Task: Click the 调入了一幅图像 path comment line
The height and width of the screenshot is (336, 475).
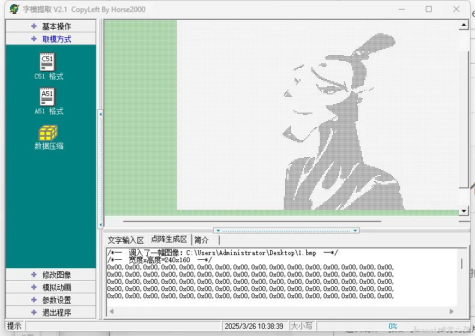Action: tap(223, 253)
